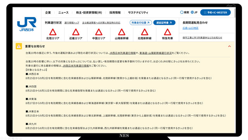
Task: Click the ■JR東海 heading text
Action: [31, 99]
